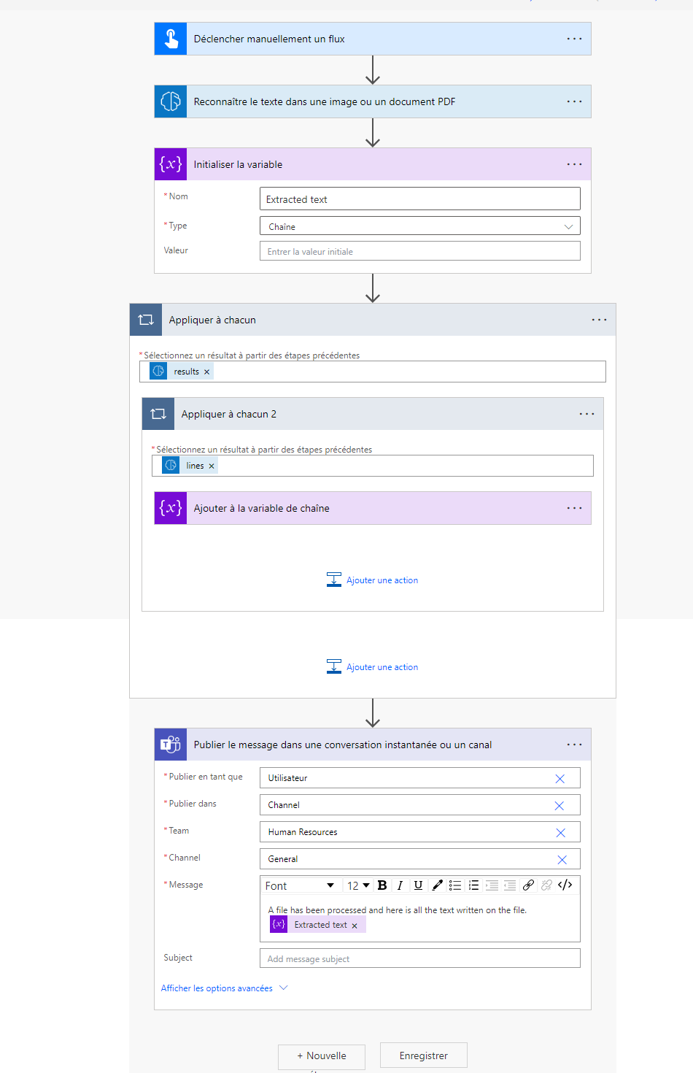693x1073 pixels.
Task: Open options menu for Appliquer à chacun
Action: [x=600, y=320]
